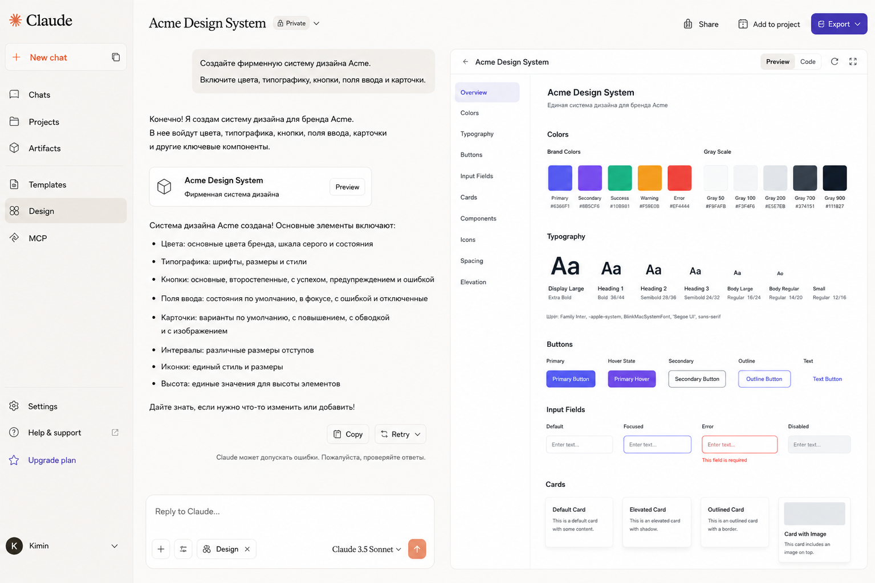Expand the Kimin account menu chevron
875x583 pixels.
(115, 546)
